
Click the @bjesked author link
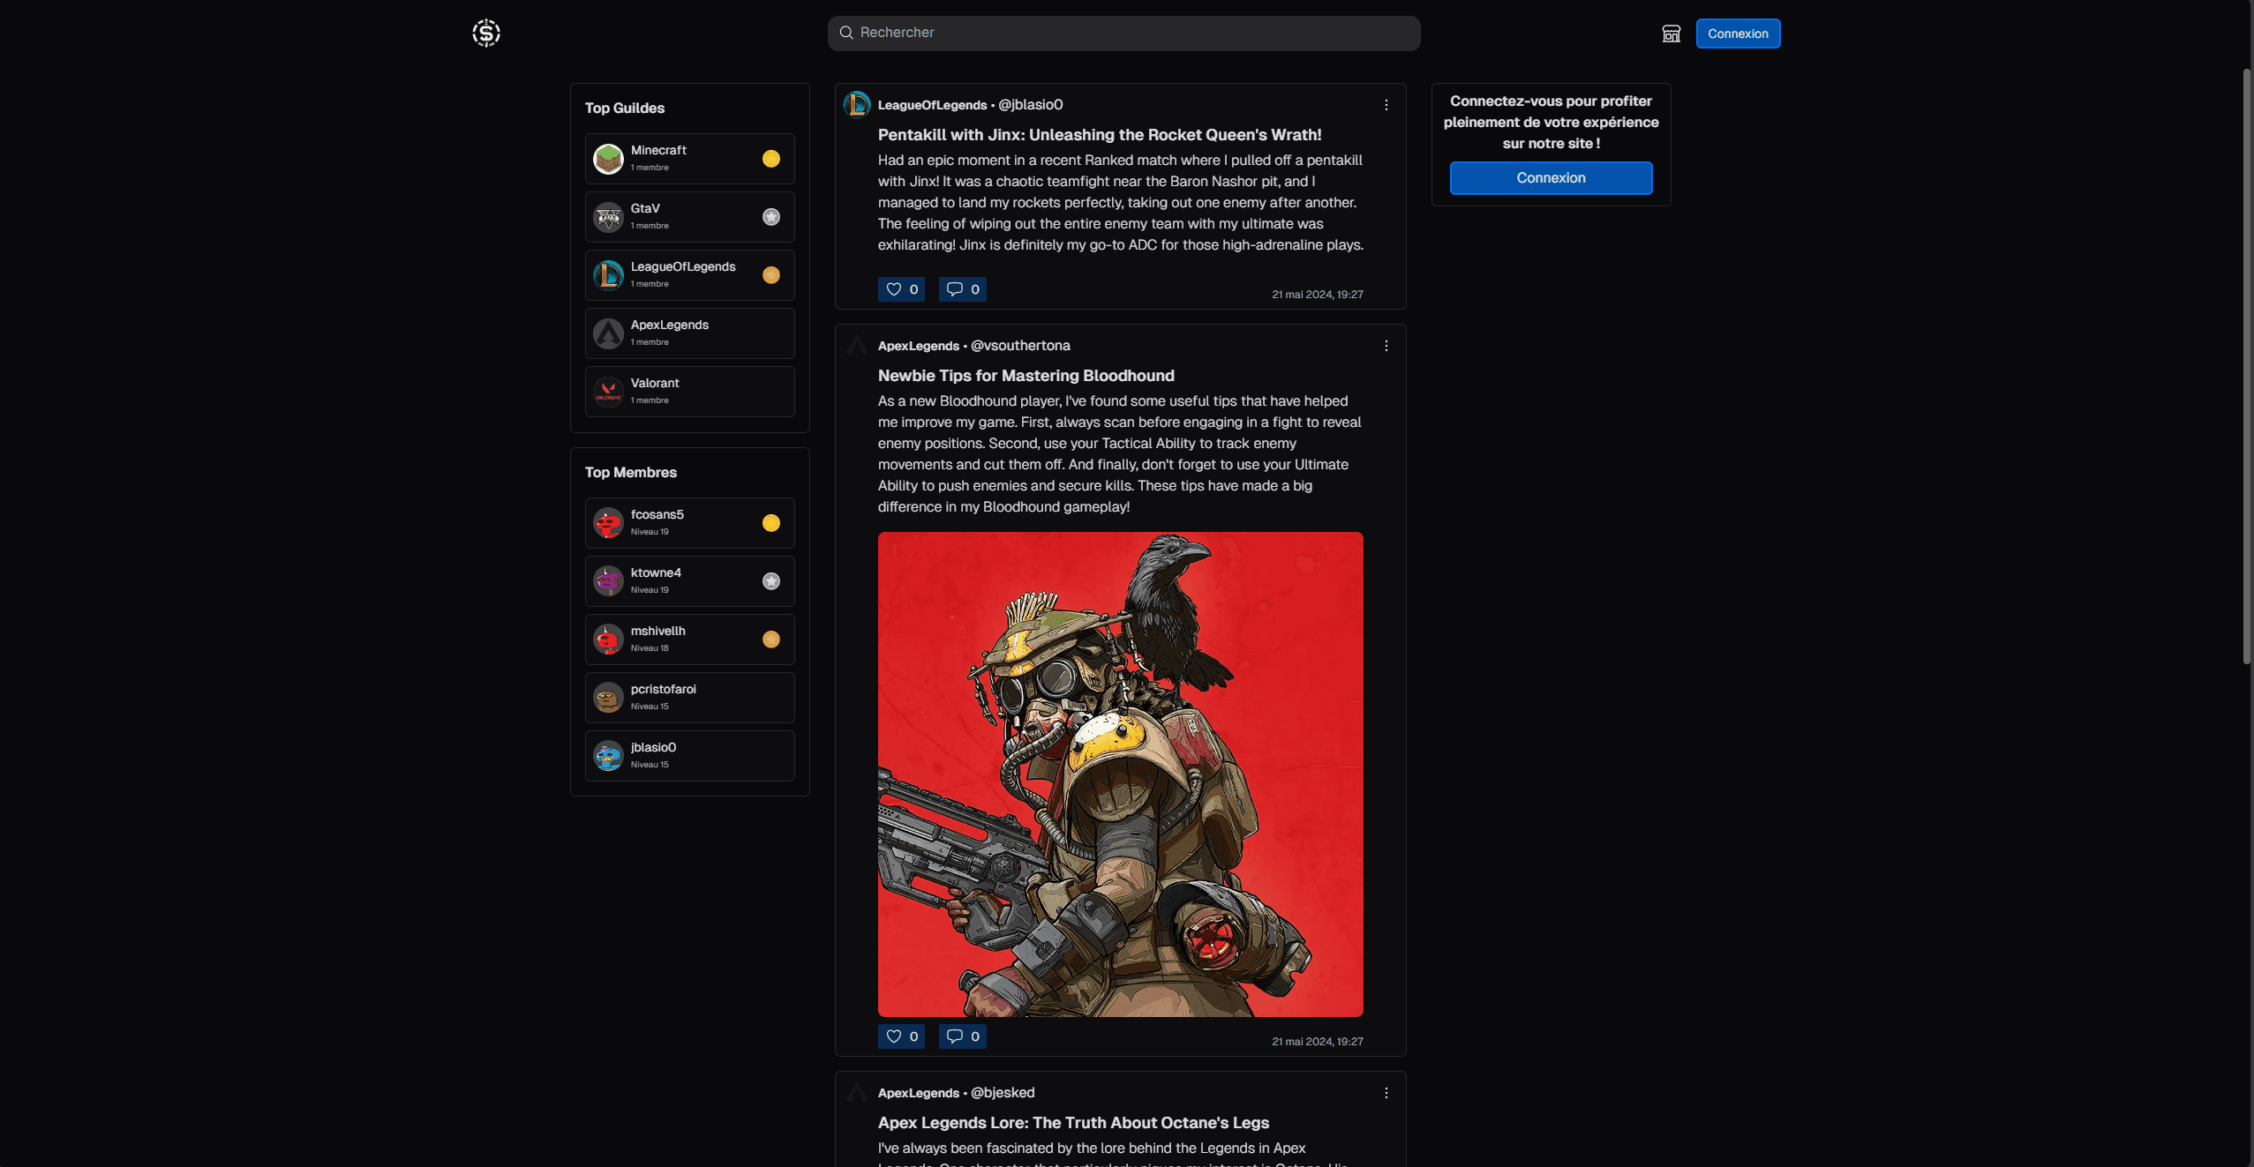(1003, 1093)
